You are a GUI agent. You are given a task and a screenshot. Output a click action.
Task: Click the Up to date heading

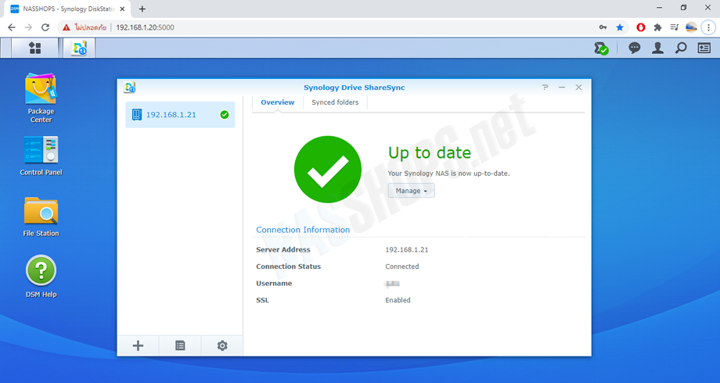tap(430, 152)
